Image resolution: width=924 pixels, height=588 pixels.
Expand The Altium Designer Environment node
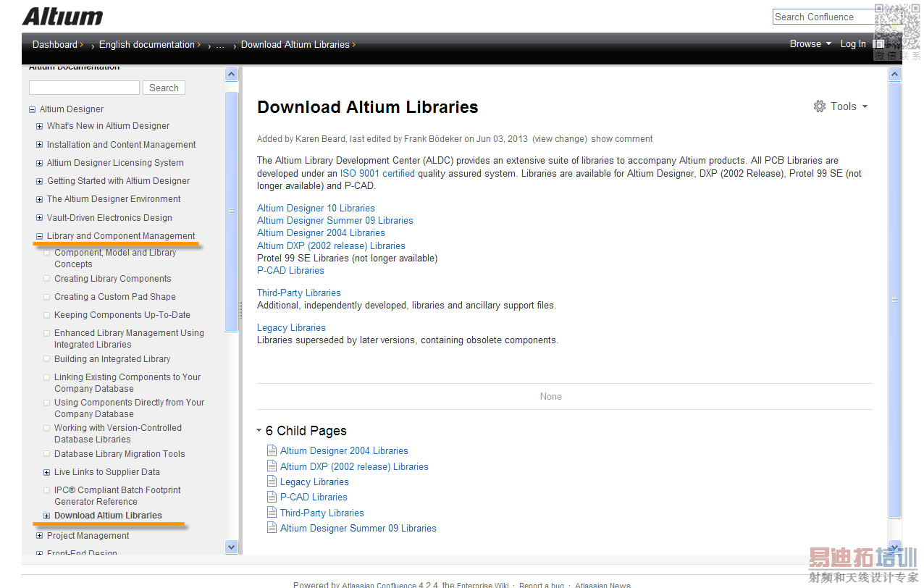[40, 199]
